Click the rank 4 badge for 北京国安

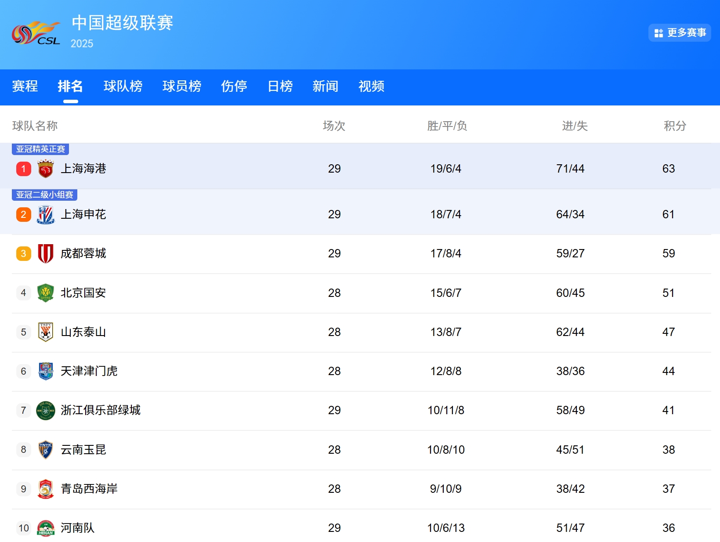(24, 293)
